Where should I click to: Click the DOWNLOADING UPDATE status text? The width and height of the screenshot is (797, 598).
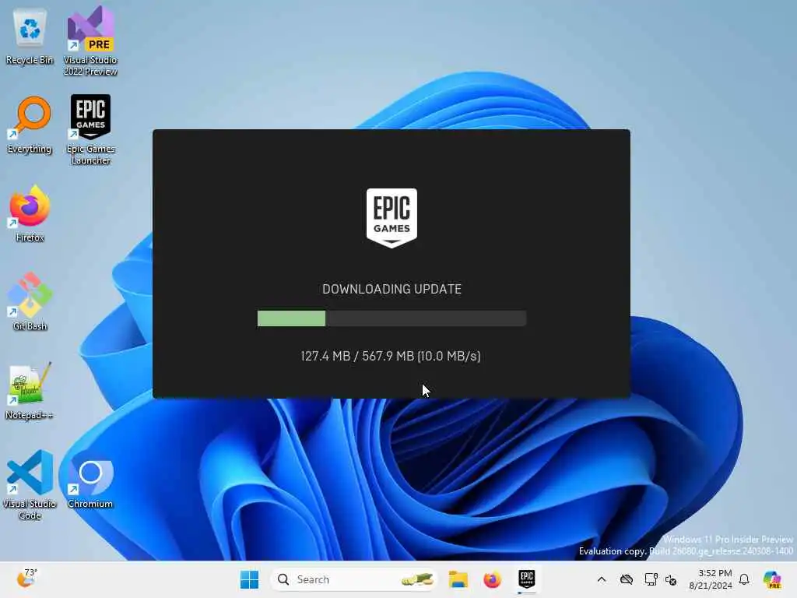click(x=391, y=290)
